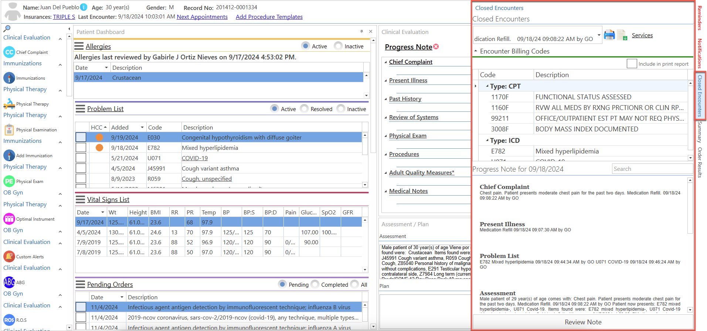Viewport: 707px width, 331px height.
Task: Open Physical Examination clipboard icon
Action: [x=9, y=130]
